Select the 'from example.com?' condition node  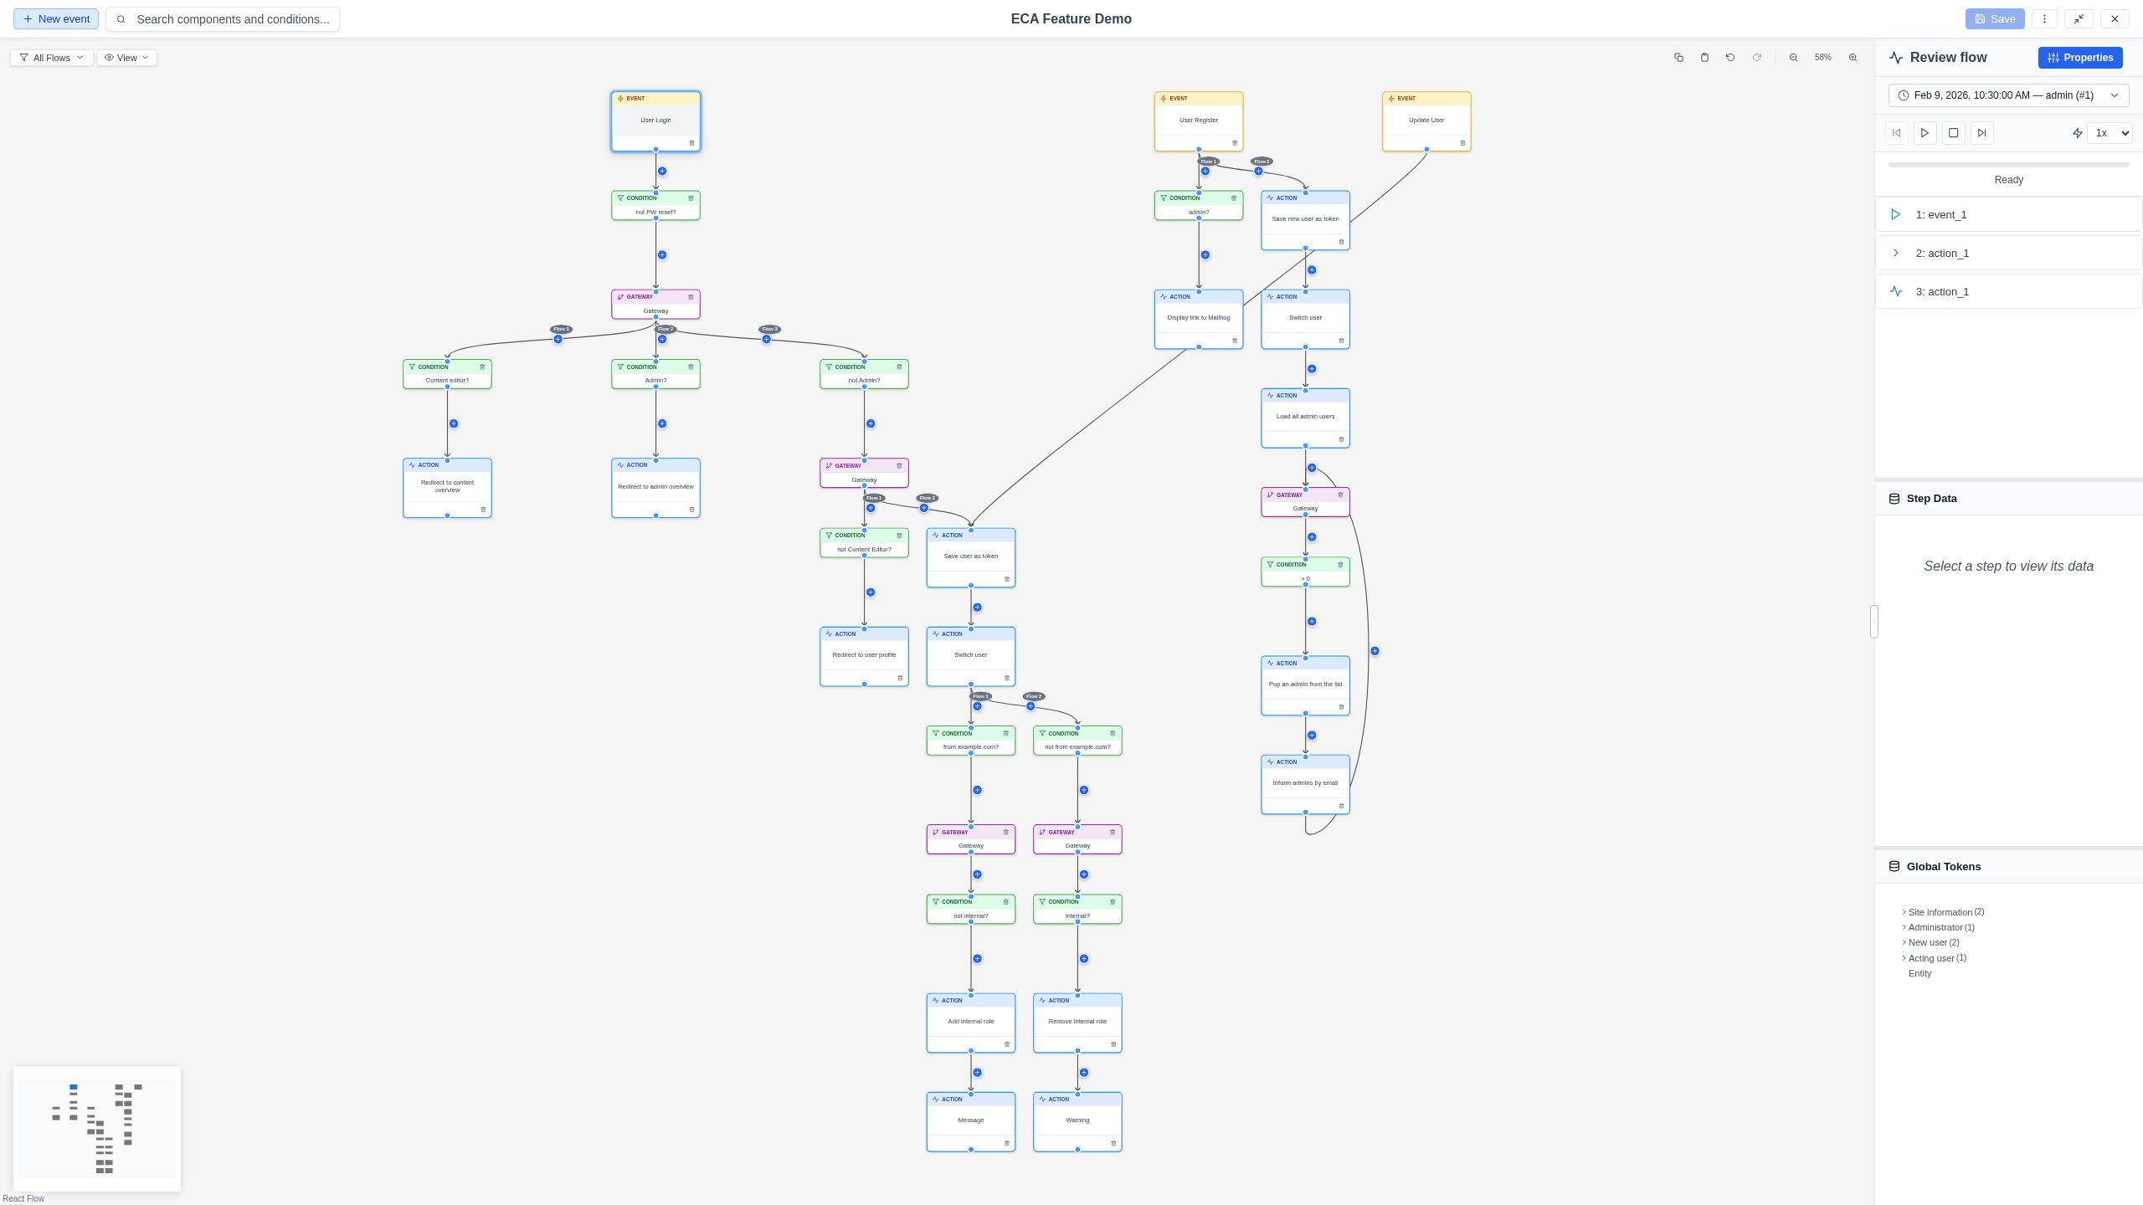tap(971, 741)
